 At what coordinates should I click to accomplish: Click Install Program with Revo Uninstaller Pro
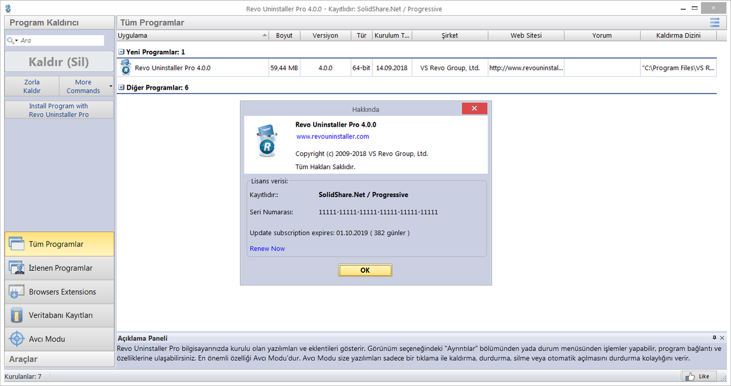59,110
